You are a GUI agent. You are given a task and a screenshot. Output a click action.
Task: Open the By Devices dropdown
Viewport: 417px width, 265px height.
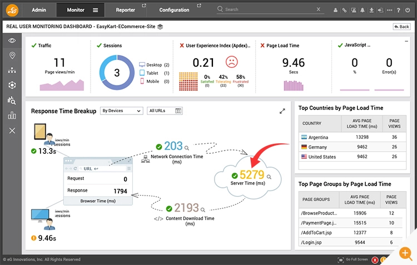click(x=122, y=111)
